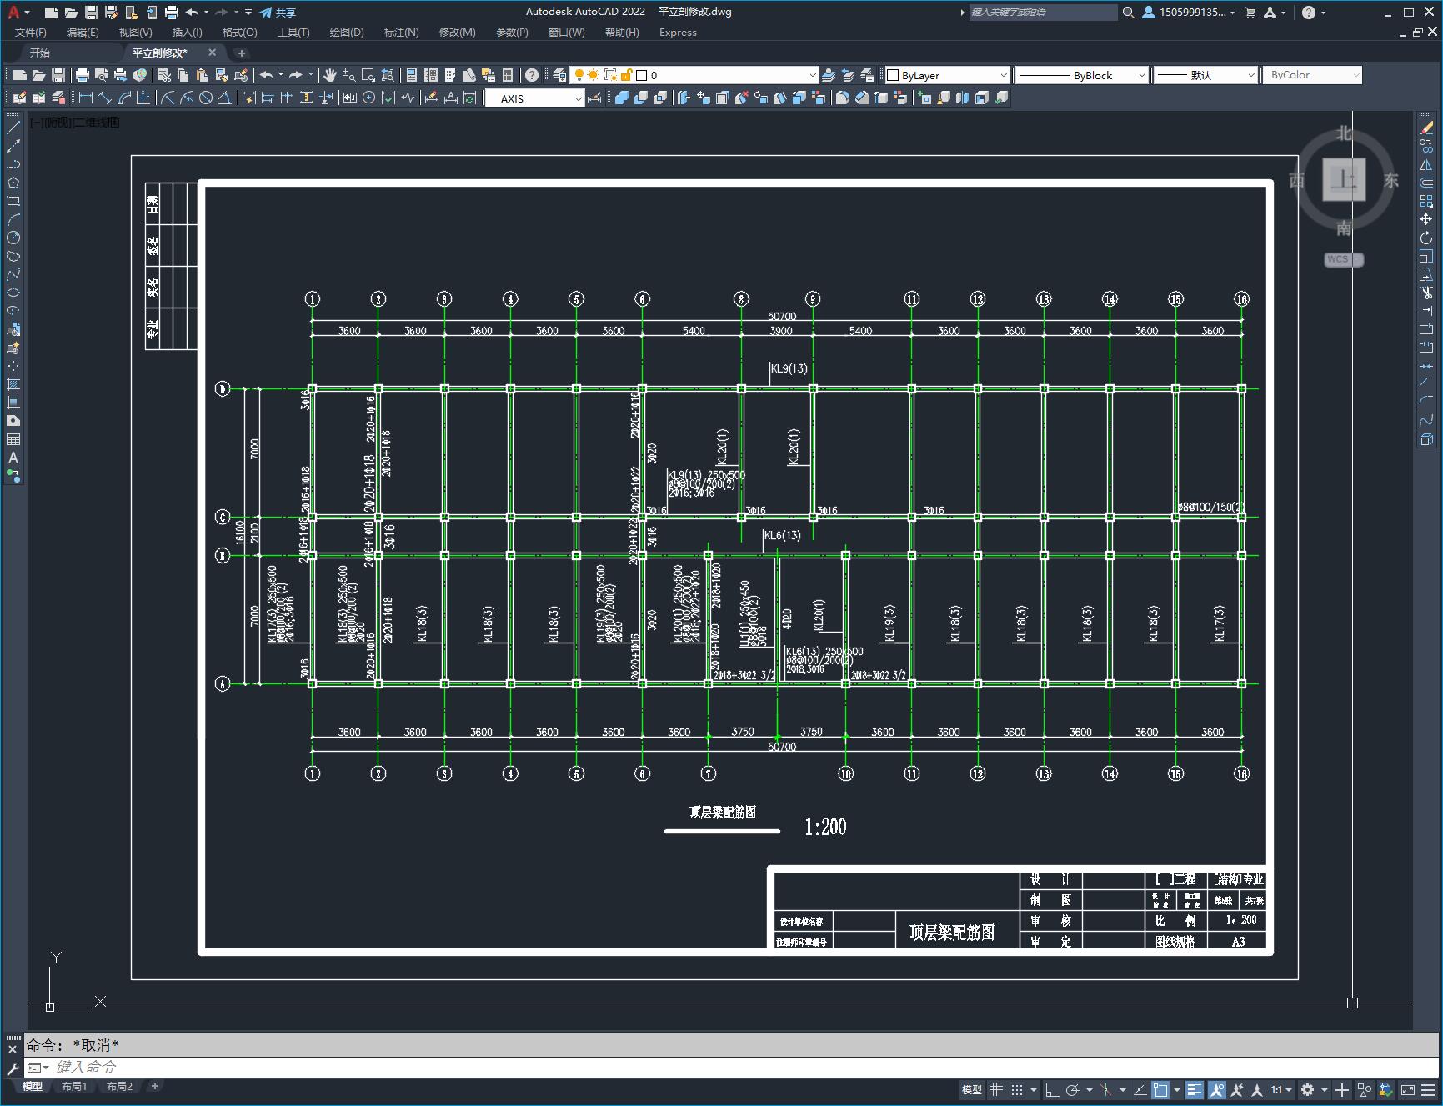
Task: Open the 1:1 annotation scale dropdown
Action: tap(1281, 1089)
